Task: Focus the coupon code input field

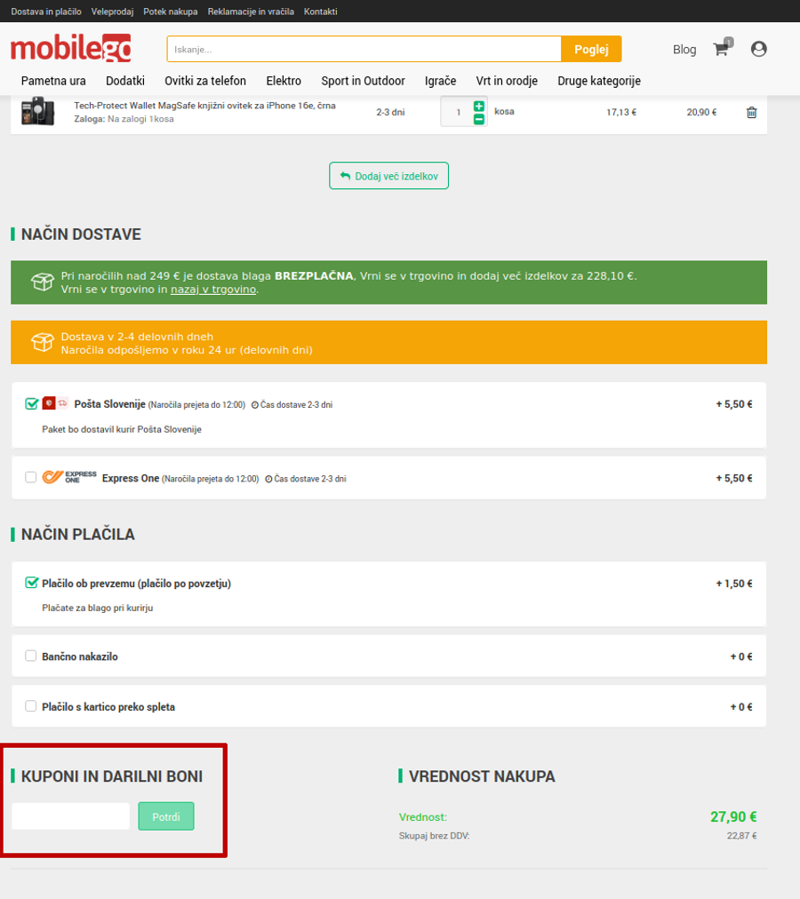Action: (x=71, y=816)
